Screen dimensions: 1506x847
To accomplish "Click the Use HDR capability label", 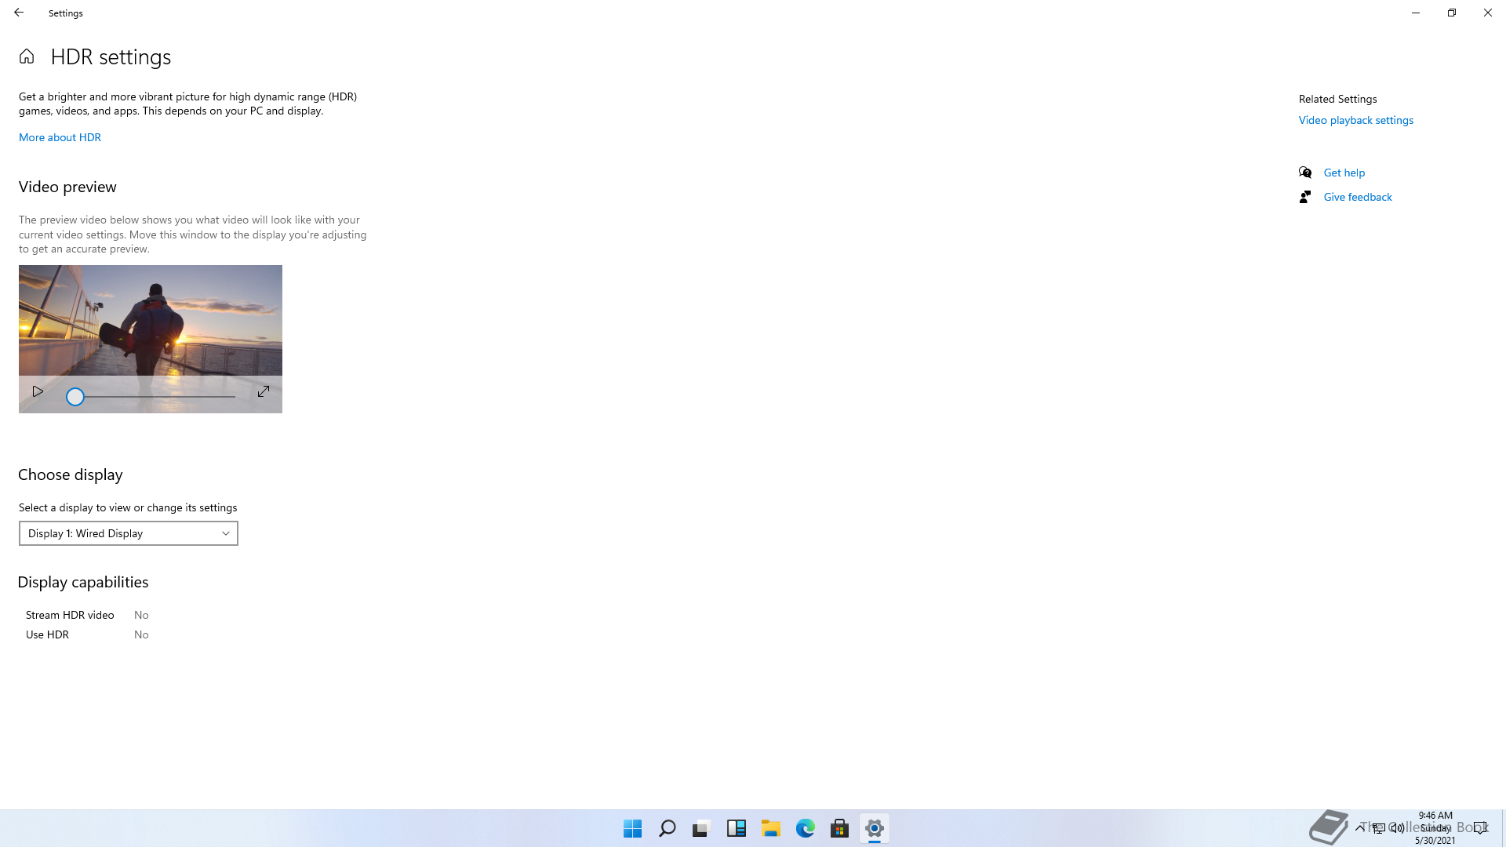I will (47, 634).
